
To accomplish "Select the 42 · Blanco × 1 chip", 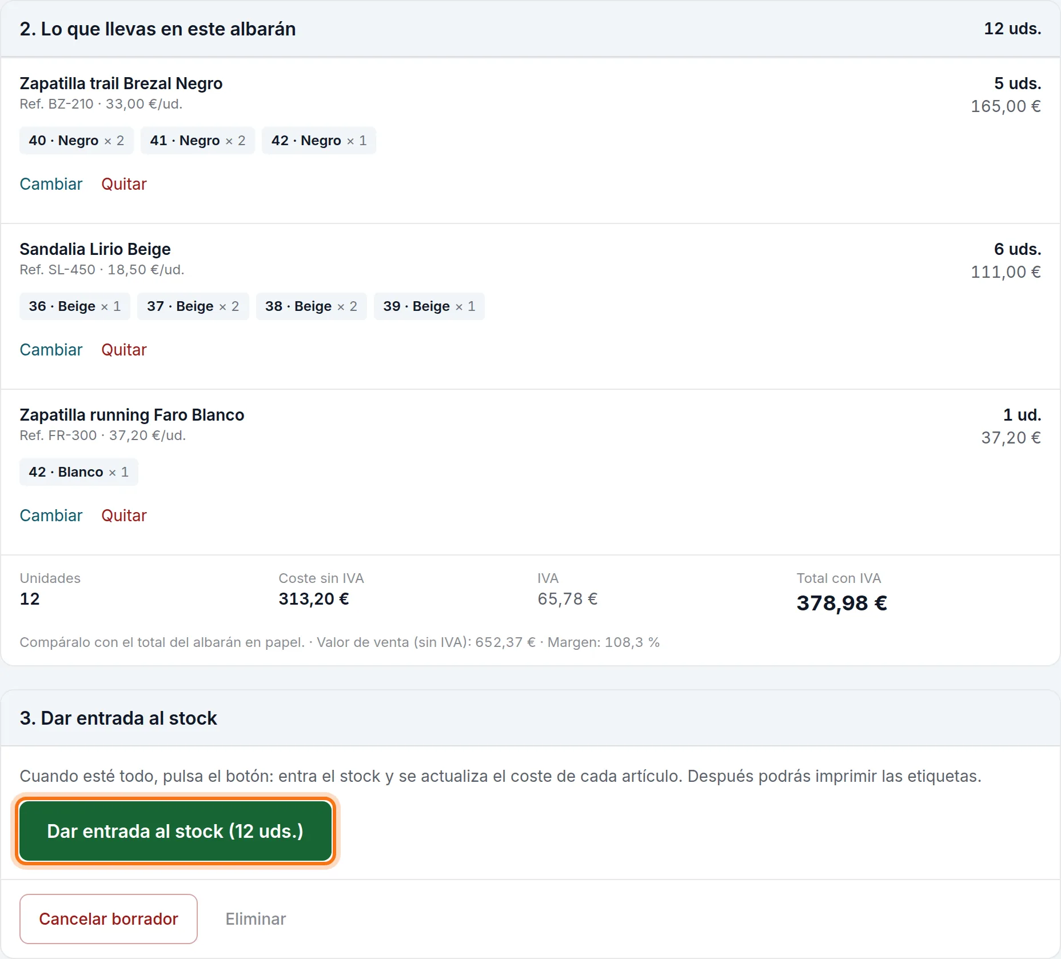I will pyautogui.click(x=79, y=472).
